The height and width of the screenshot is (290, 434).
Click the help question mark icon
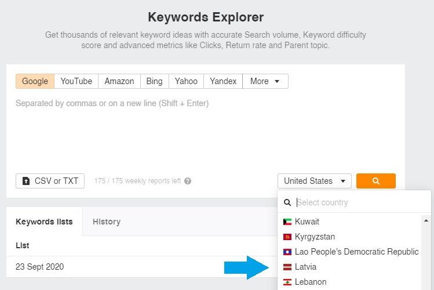tap(188, 181)
